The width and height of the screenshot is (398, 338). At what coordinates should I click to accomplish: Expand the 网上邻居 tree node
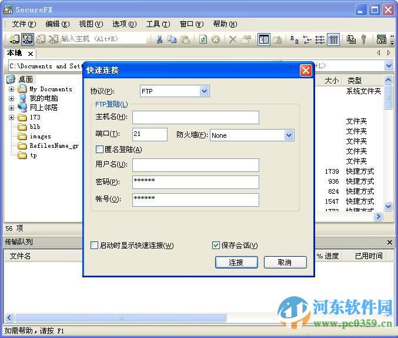pos(11,108)
